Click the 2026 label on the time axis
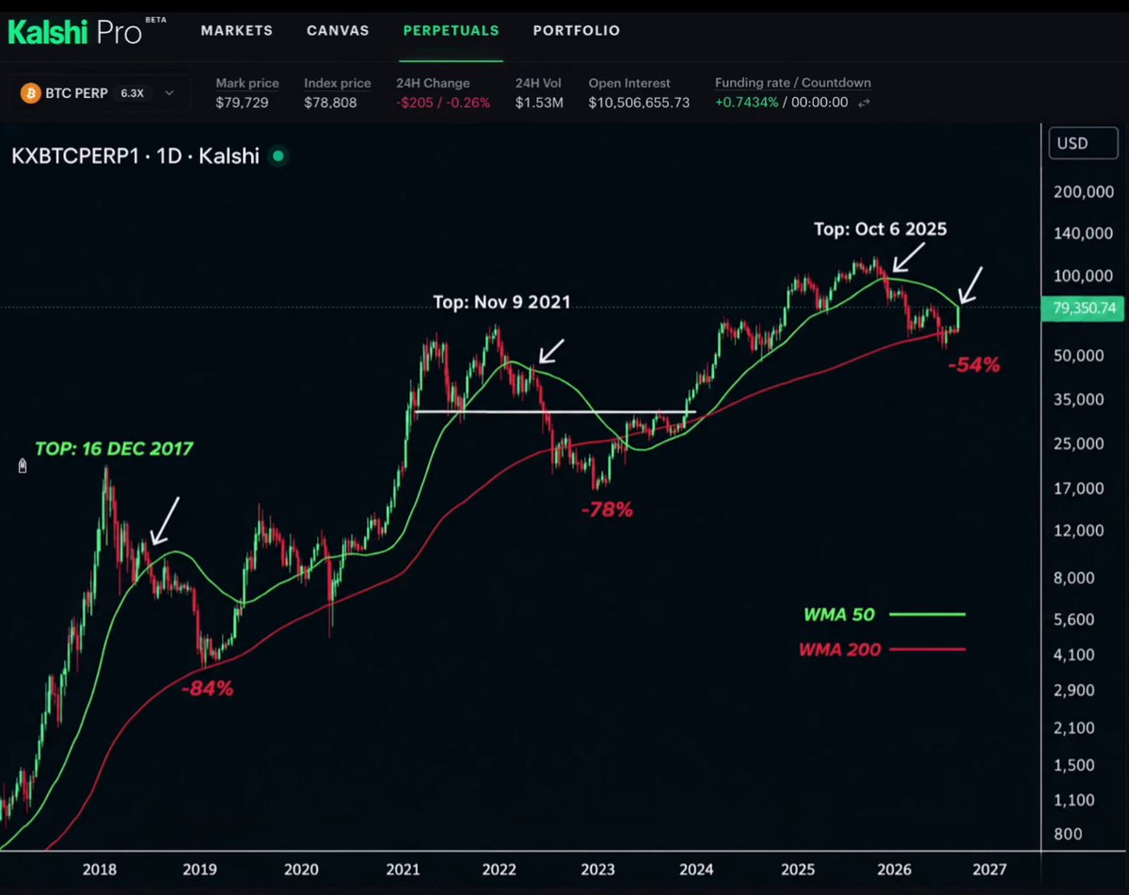Viewport: 1129px width, 895px height. click(x=895, y=869)
